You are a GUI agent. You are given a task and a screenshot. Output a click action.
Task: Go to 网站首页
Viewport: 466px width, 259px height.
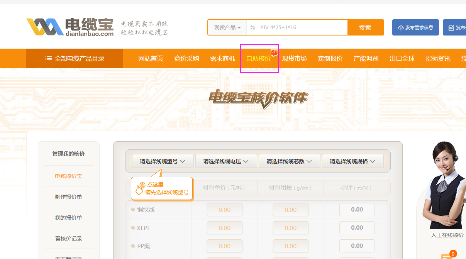point(151,58)
